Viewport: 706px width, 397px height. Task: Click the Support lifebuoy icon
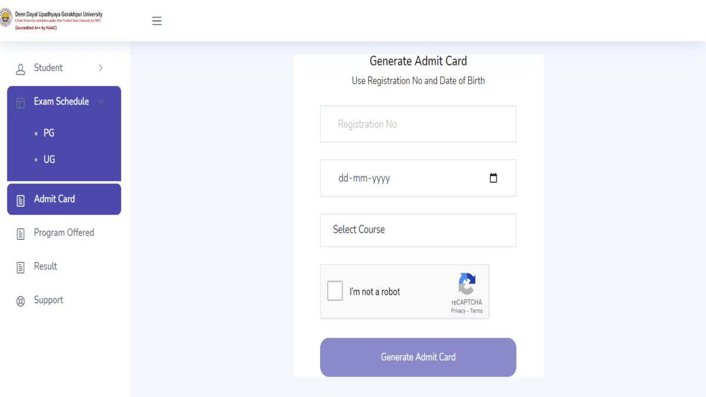21,301
